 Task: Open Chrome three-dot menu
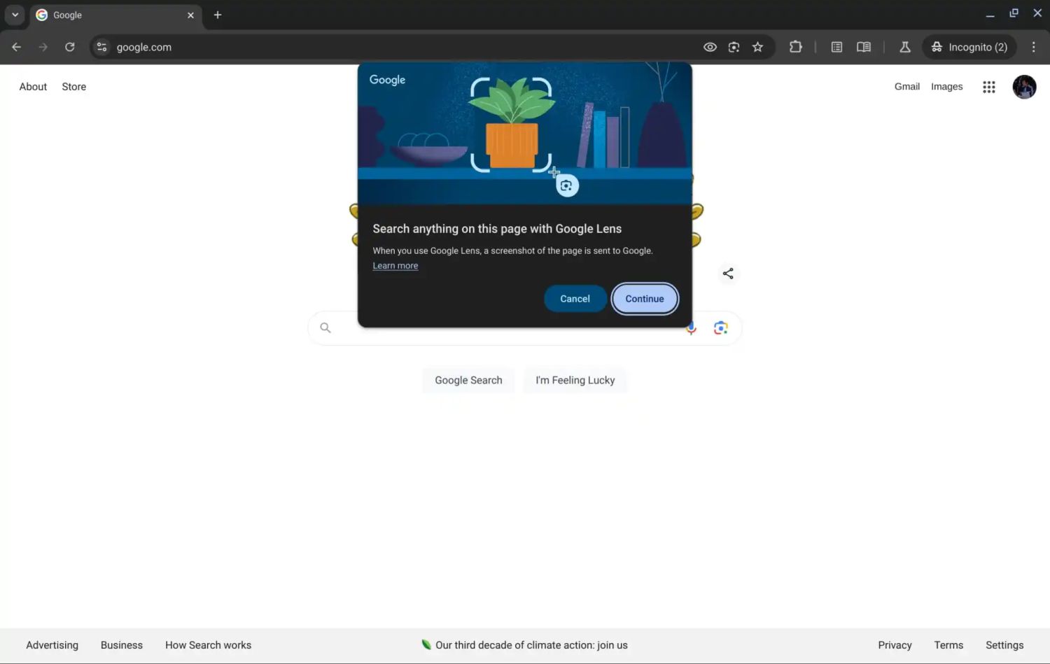[x=1033, y=47]
